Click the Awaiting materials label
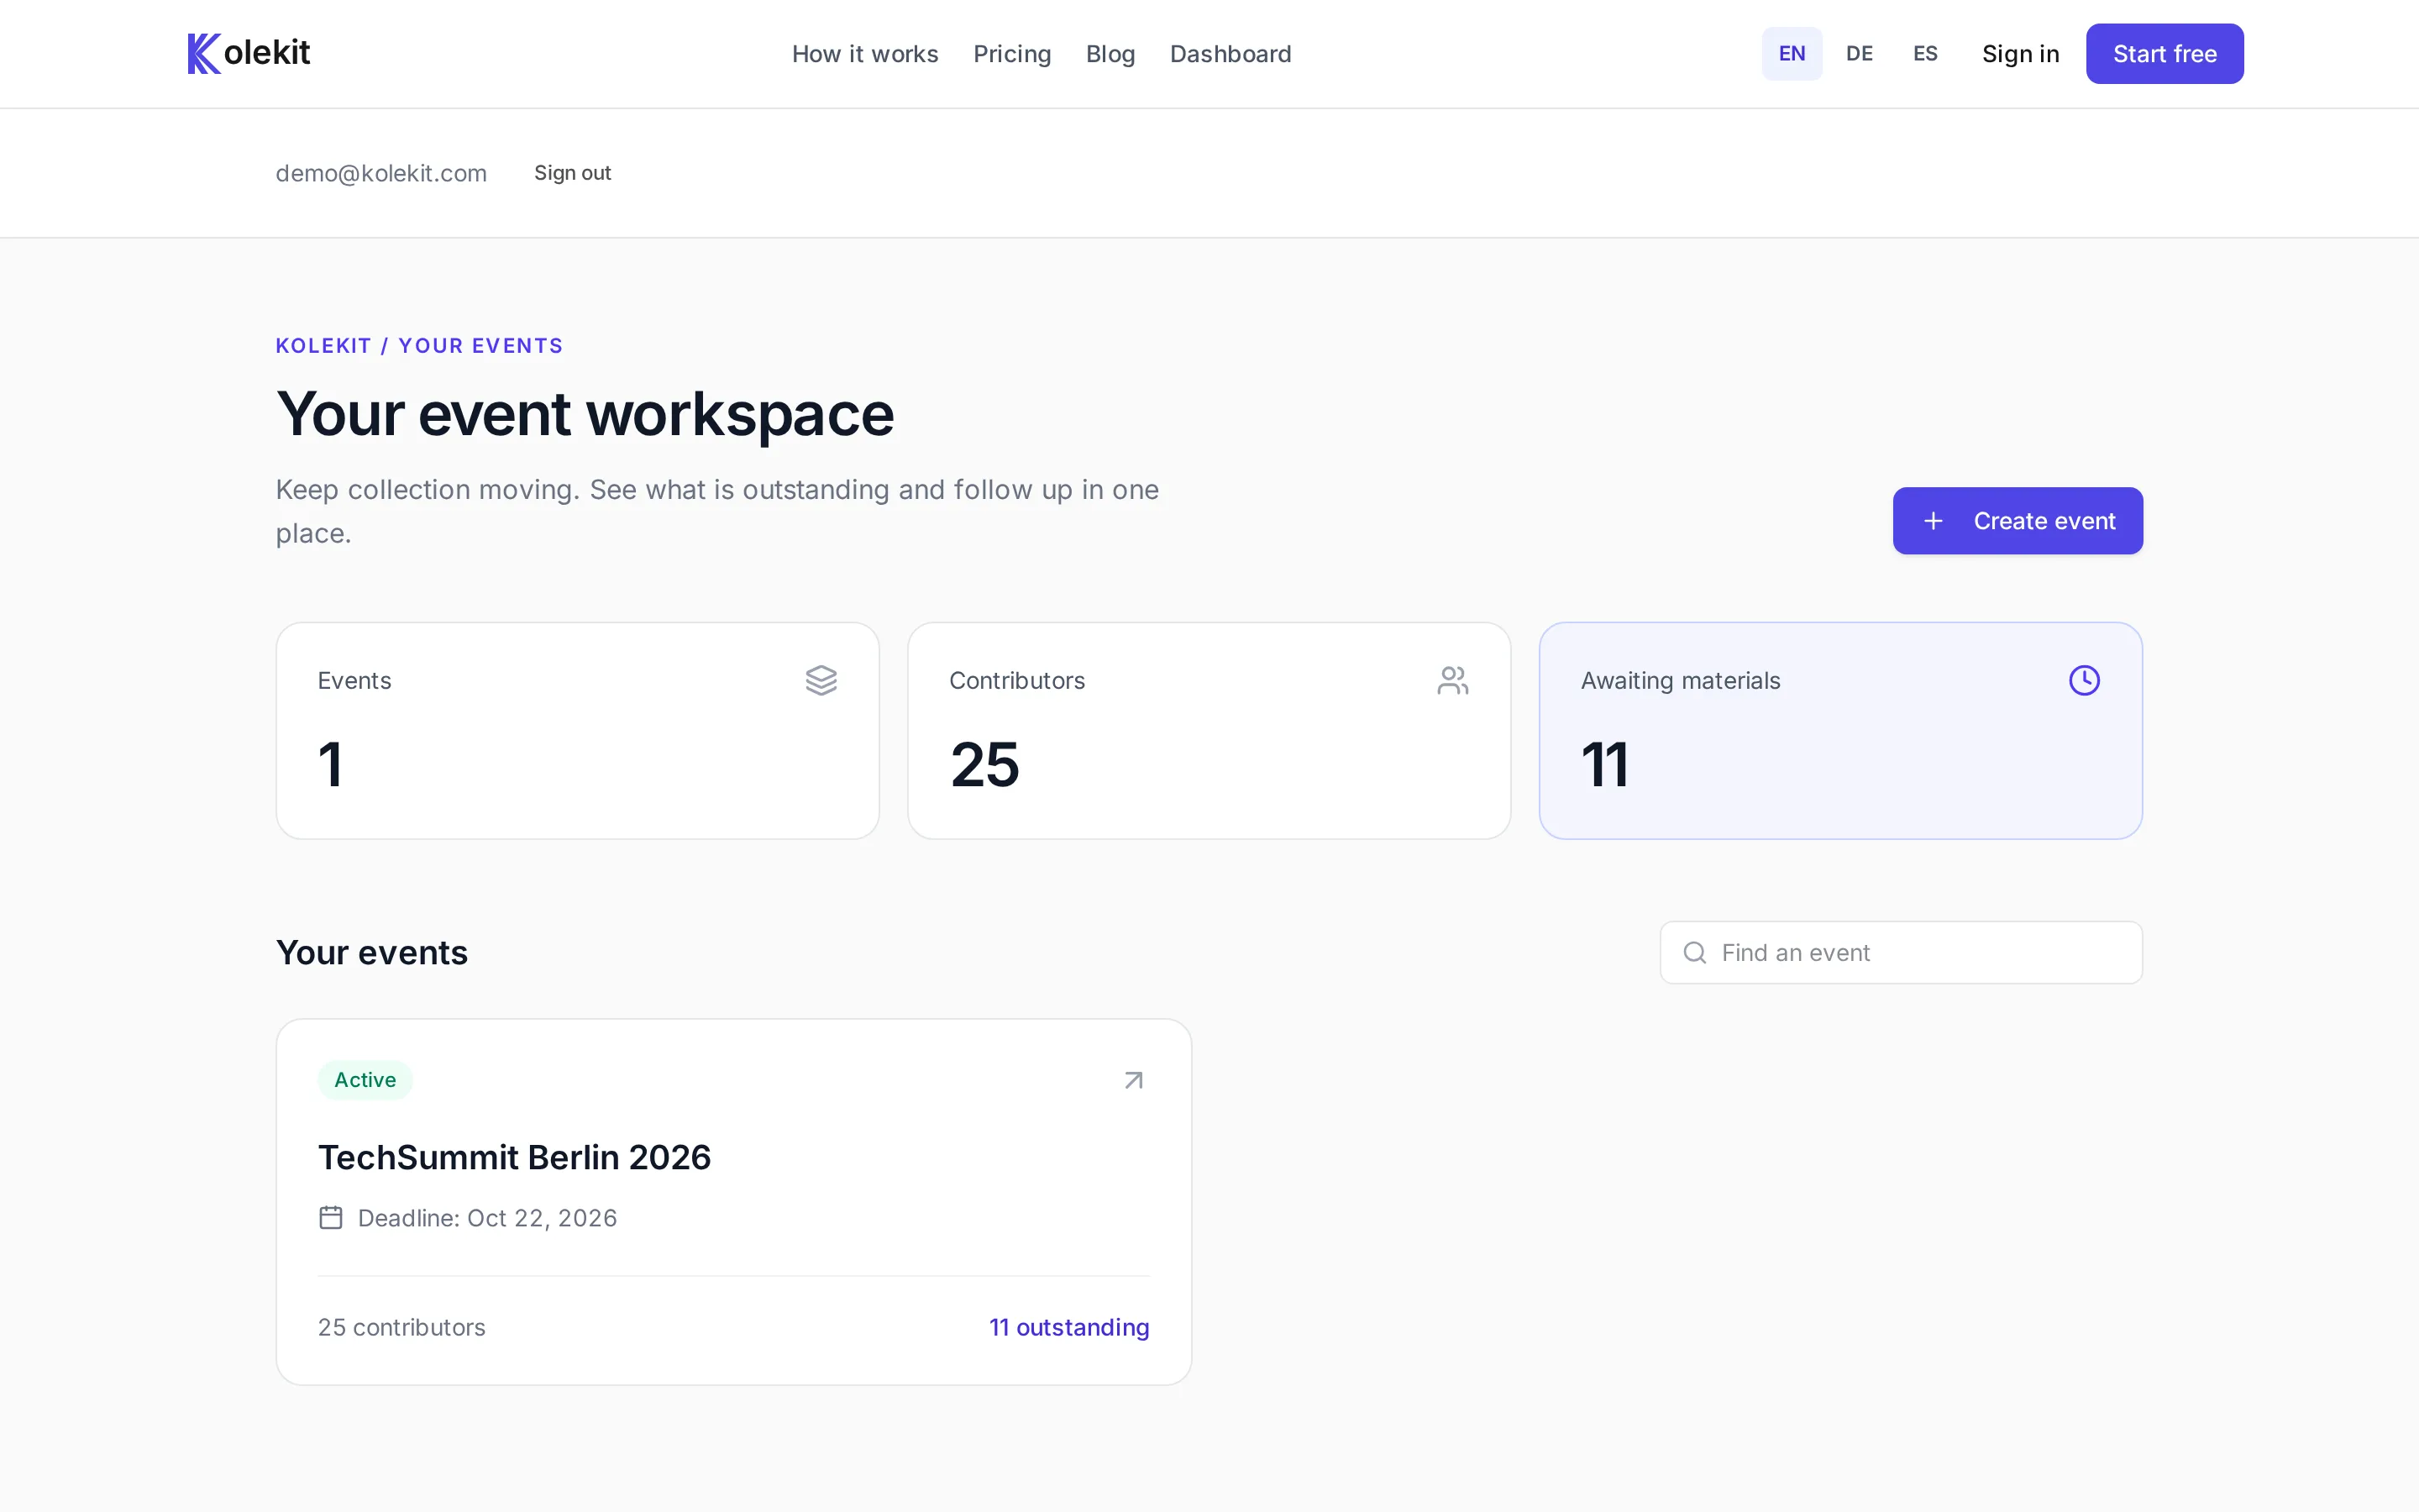Viewport: 2419px width, 1512px height. 1681,681
